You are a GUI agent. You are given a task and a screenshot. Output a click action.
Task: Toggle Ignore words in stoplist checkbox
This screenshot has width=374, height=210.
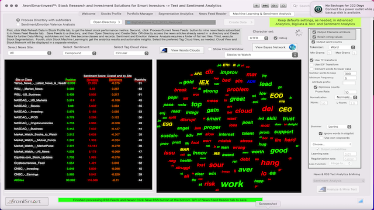(x=321, y=134)
